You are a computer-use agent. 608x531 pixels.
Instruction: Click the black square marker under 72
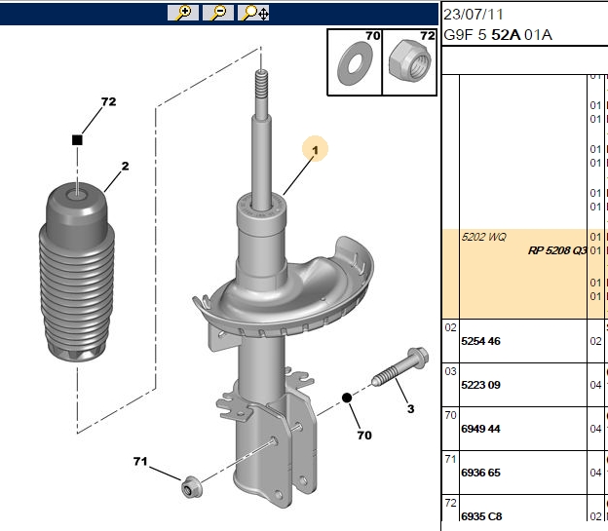77,140
